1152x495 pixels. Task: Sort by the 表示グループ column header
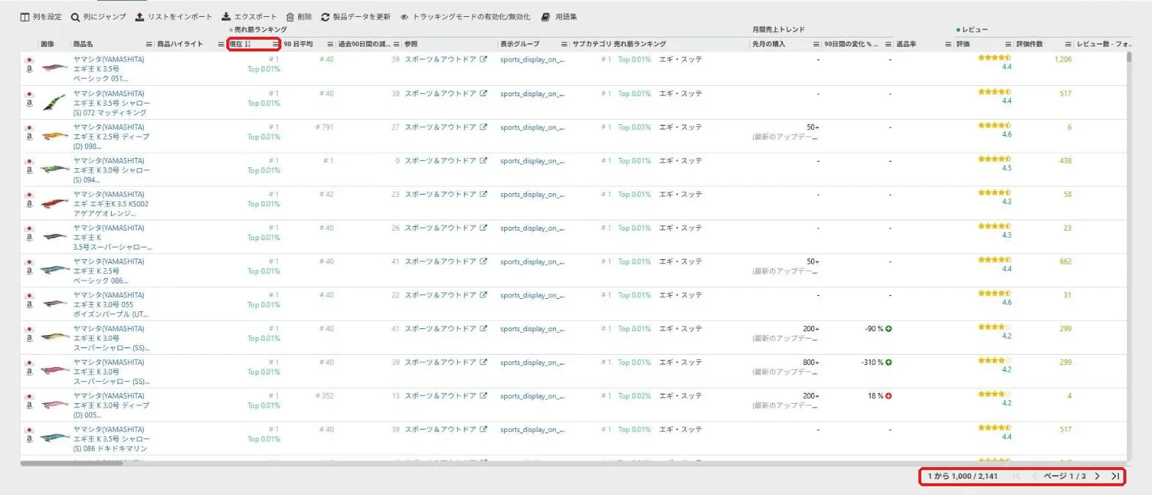tap(520, 44)
